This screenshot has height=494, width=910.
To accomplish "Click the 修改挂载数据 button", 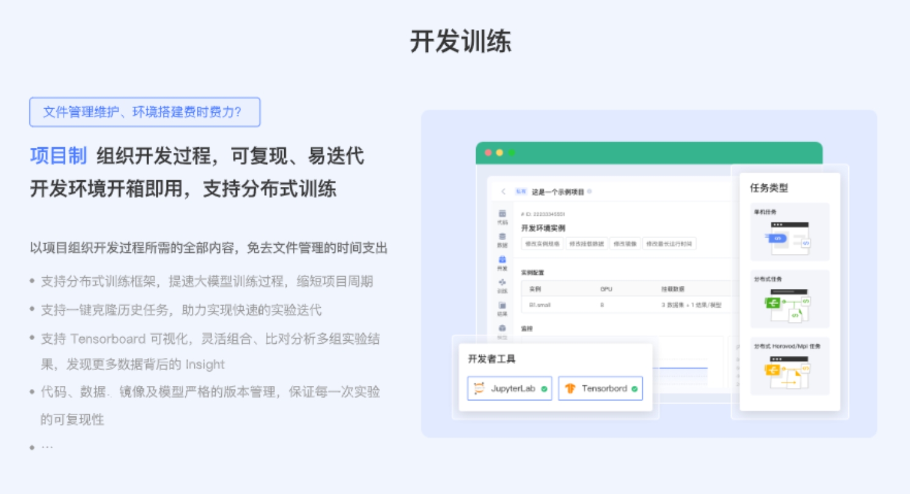I will [586, 244].
